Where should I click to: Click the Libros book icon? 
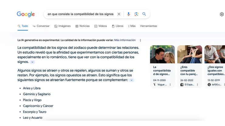113,26
